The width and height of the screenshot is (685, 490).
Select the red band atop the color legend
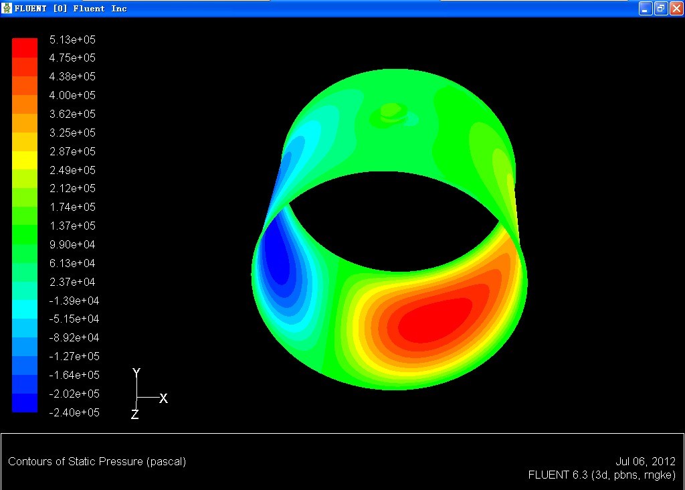click(x=25, y=48)
